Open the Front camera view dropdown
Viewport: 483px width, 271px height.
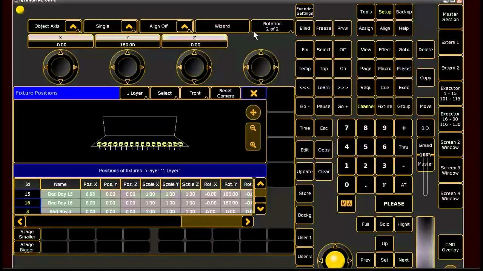tap(195, 93)
